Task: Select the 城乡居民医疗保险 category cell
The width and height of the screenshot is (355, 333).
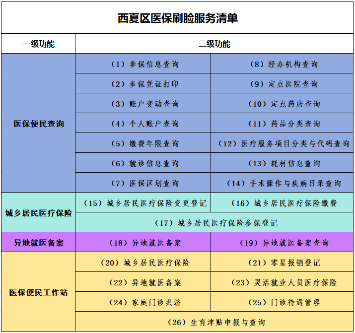Action: pos(38,213)
